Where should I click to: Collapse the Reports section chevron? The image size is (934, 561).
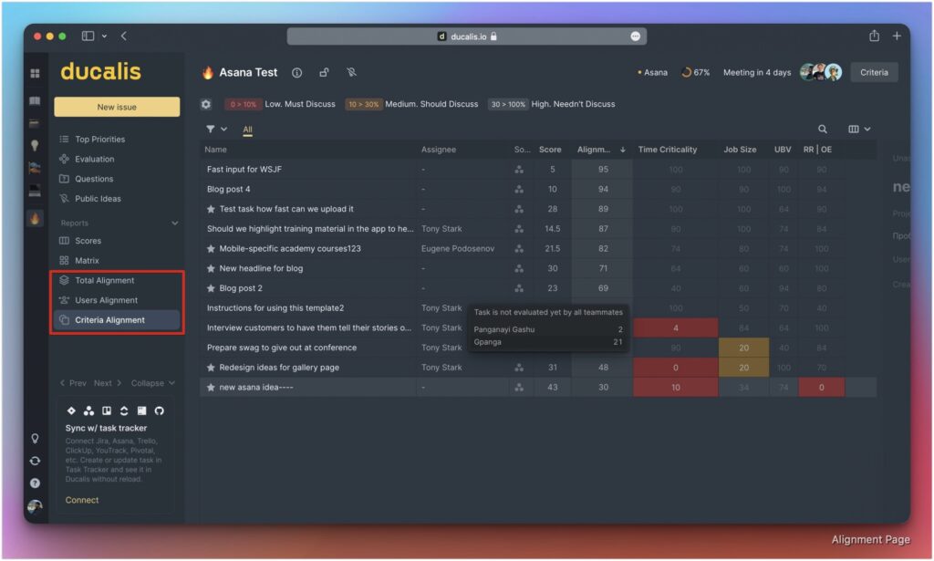point(174,223)
